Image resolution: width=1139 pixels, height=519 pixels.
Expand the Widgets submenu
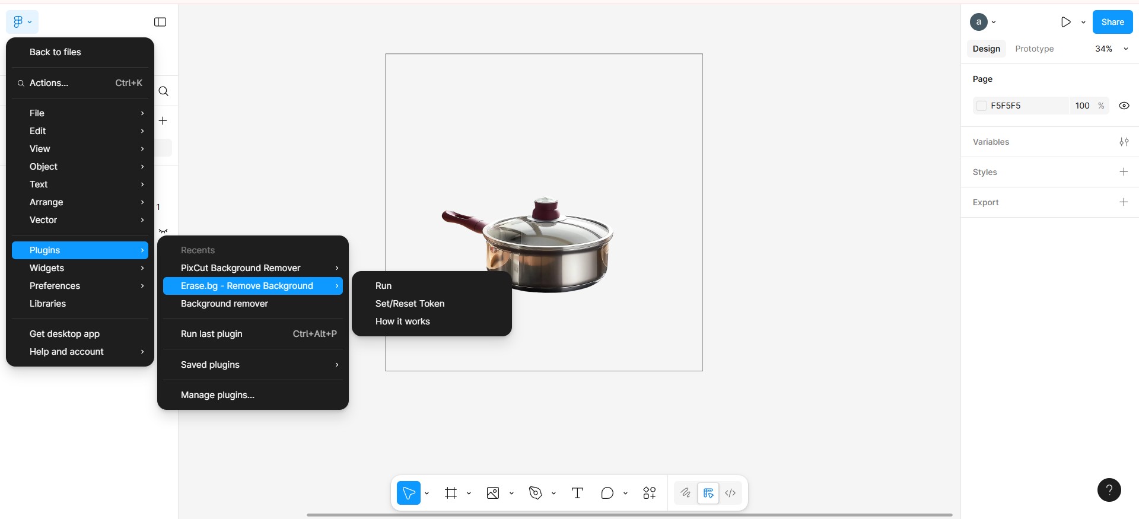click(80, 268)
